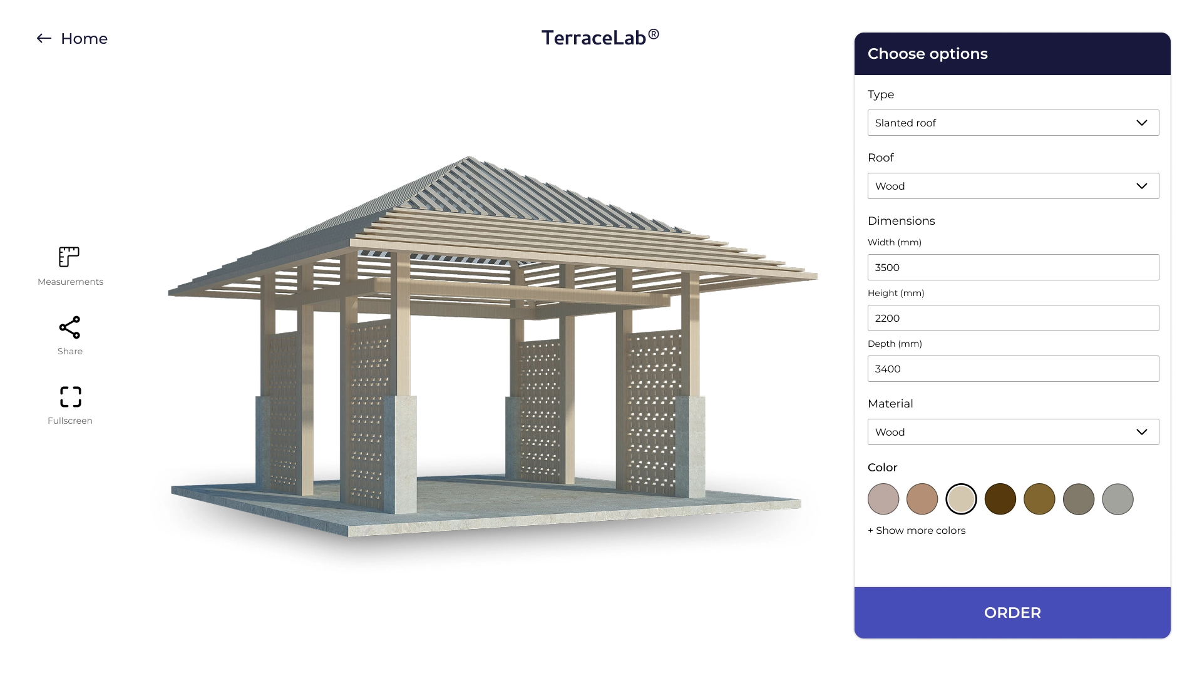
Task: Select the dark brown color swatch
Action: click(1000, 499)
